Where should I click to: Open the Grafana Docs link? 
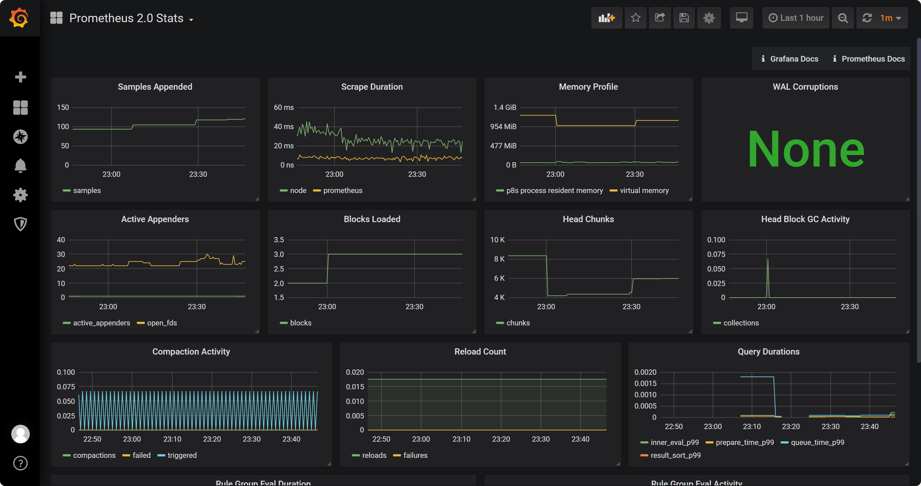[x=789, y=59]
